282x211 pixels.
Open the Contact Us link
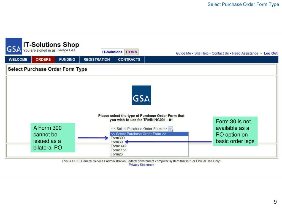coord(220,53)
